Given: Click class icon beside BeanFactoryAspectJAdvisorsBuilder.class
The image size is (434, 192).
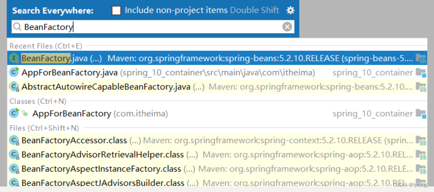Looking at the screenshot, I should tap(14, 182).
